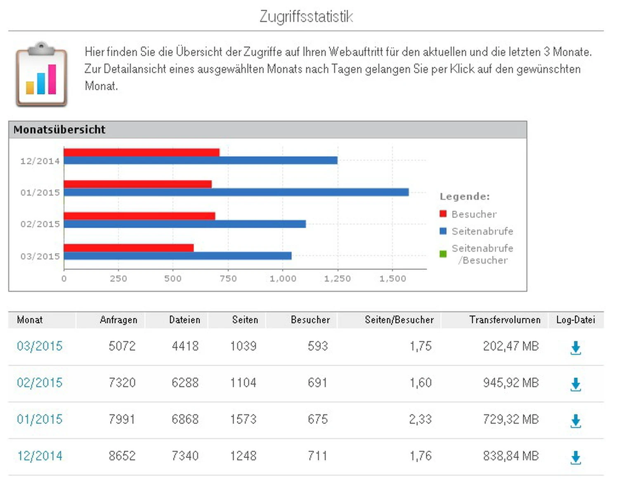The image size is (619, 489).
Task: Download the log file for 02/2015
Action: tap(575, 384)
